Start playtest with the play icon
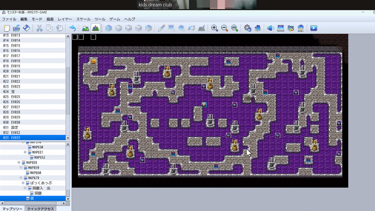The width and height of the screenshot is (375, 211). point(314,28)
